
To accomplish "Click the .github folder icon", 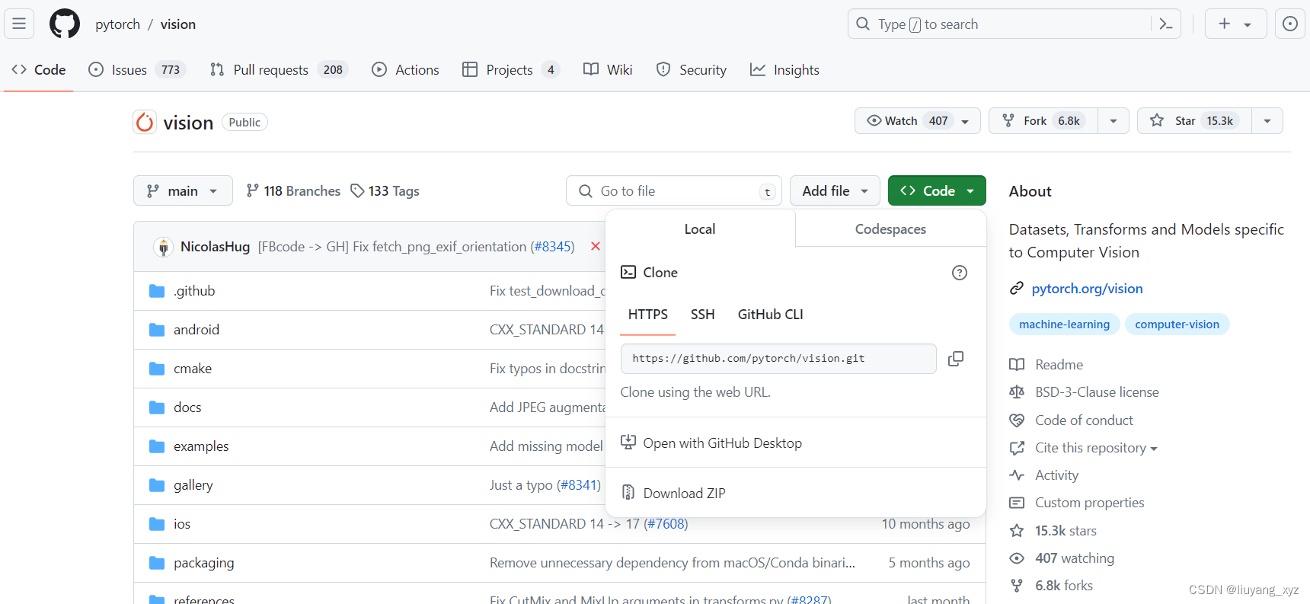I will point(157,291).
